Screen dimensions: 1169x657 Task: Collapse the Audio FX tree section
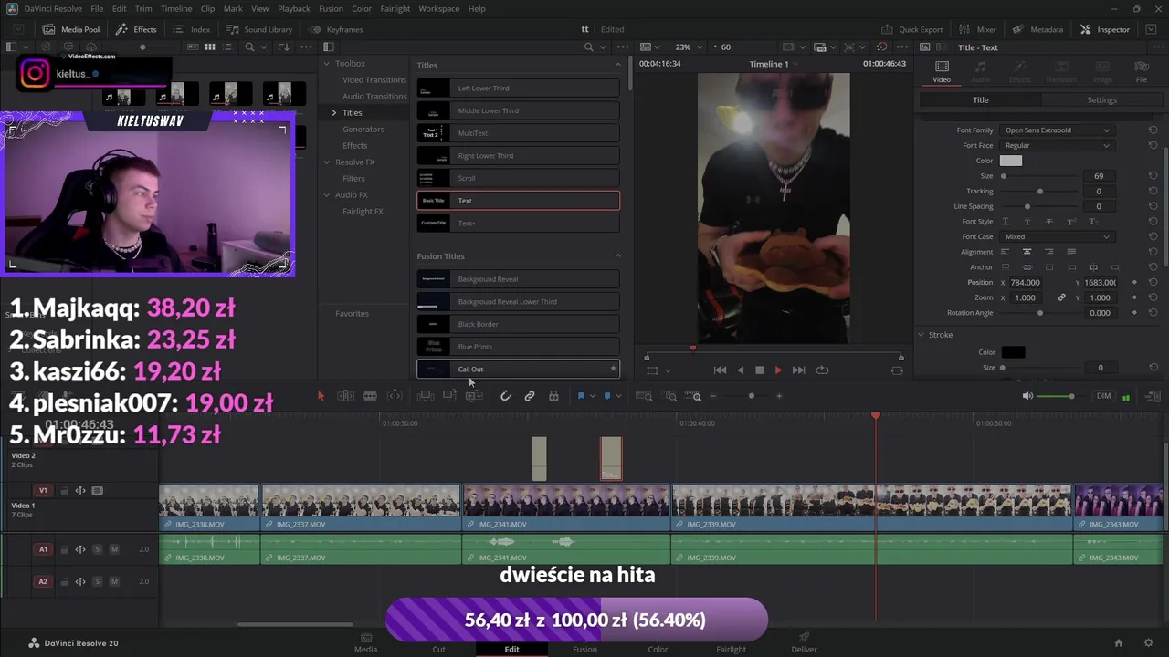pos(327,195)
